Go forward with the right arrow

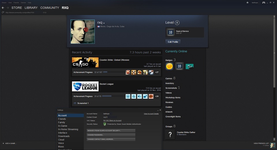(x=8, y=8)
